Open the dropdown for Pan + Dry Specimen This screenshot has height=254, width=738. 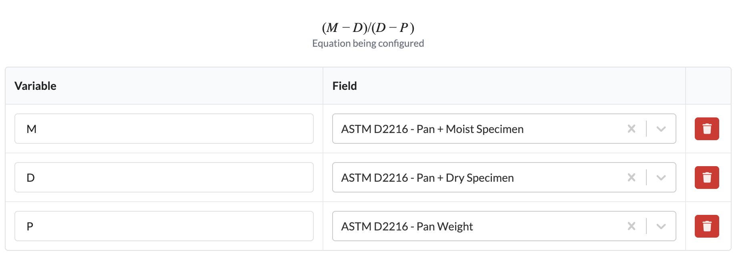tap(661, 177)
